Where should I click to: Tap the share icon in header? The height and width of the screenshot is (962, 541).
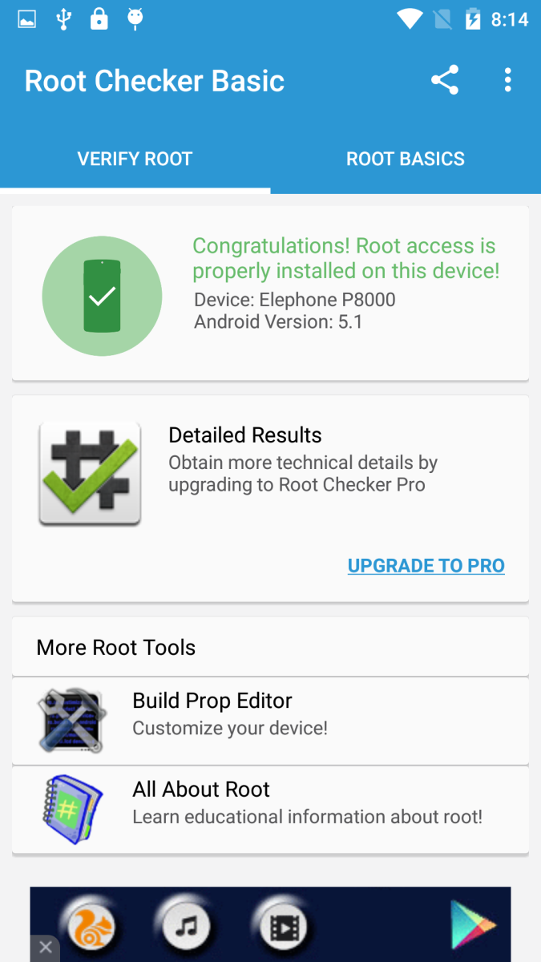click(x=445, y=80)
